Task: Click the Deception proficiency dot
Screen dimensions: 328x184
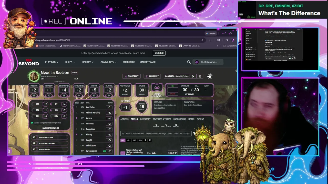Action: pos(76,129)
